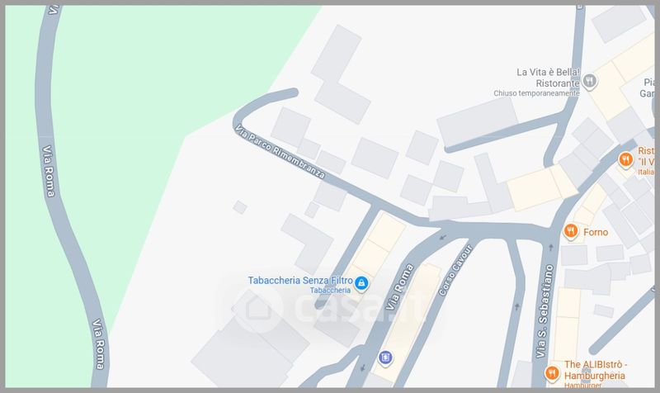Screen dimensions: 660x393
Task: Click the Chiuso temporaneamente status text
Action: click(536, 93)
